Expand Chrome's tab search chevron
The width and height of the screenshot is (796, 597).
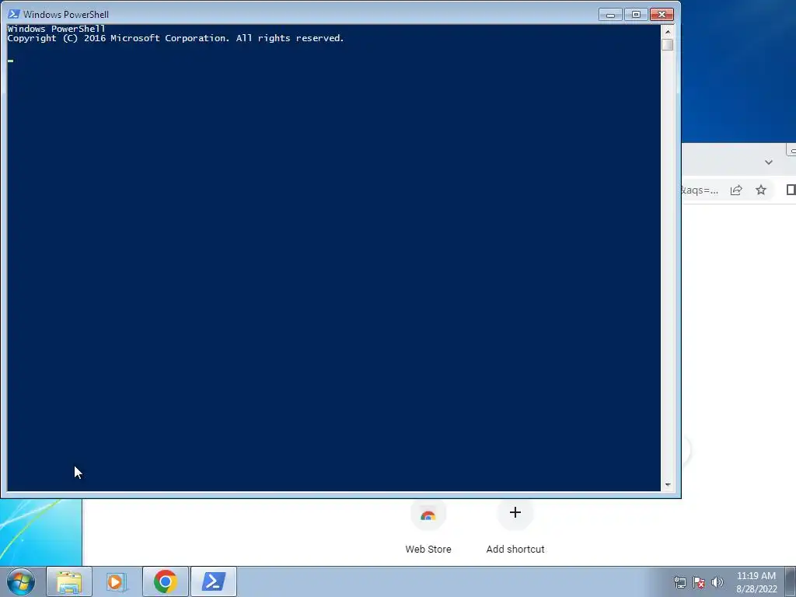(769, 162)
